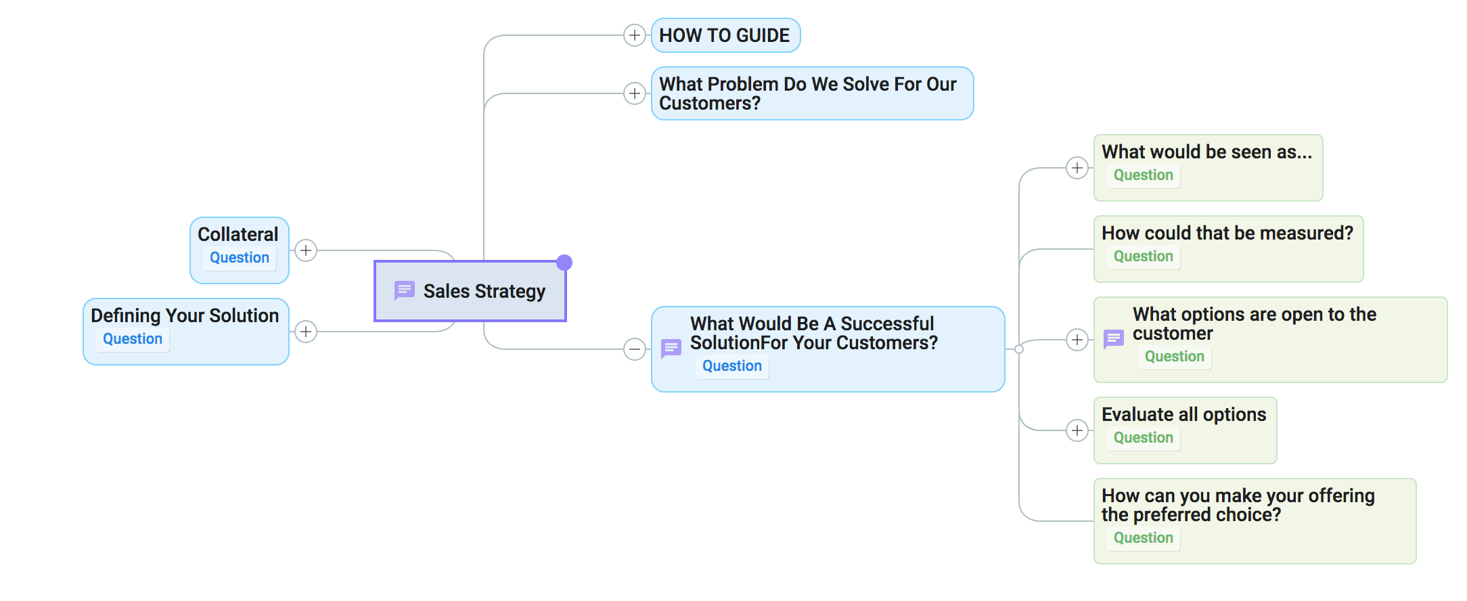Viewport: 1467px width, 601px height.
Task: Expand the What would be seen as node
Action: [x=1077, y=168]
